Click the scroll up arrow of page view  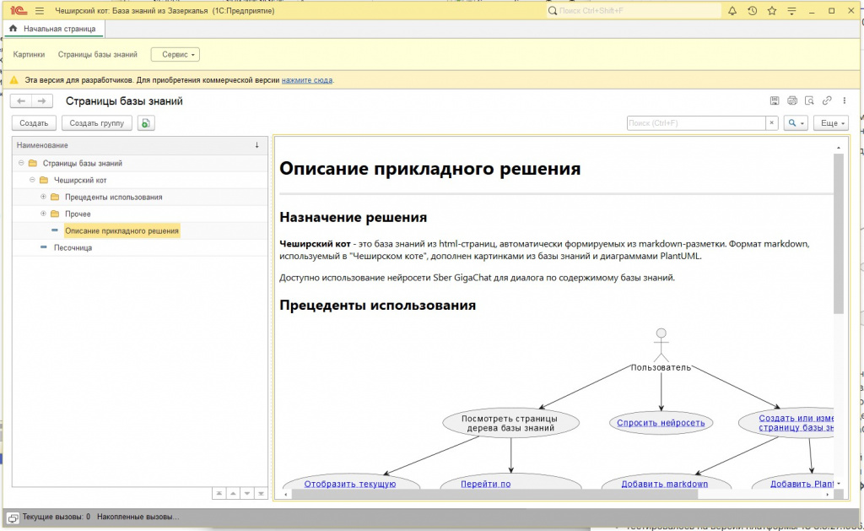[x=839, y=148]
